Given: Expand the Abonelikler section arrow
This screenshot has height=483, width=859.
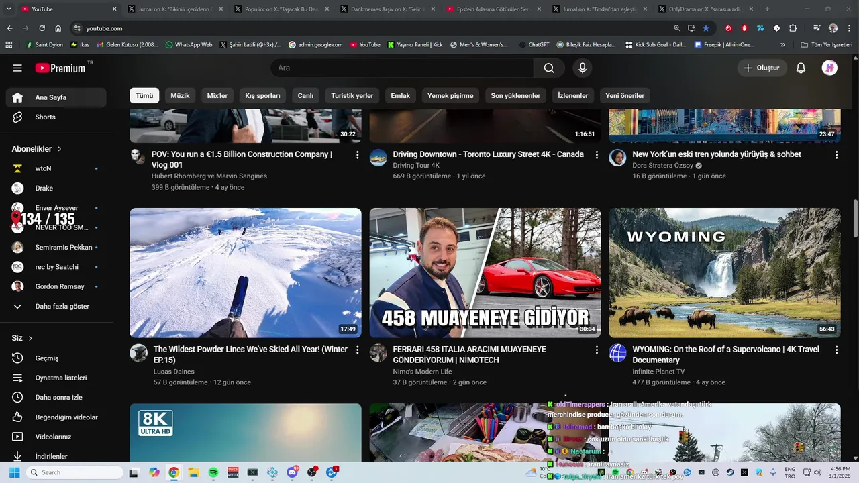Looking at the screenshot, I should [59, 149].
